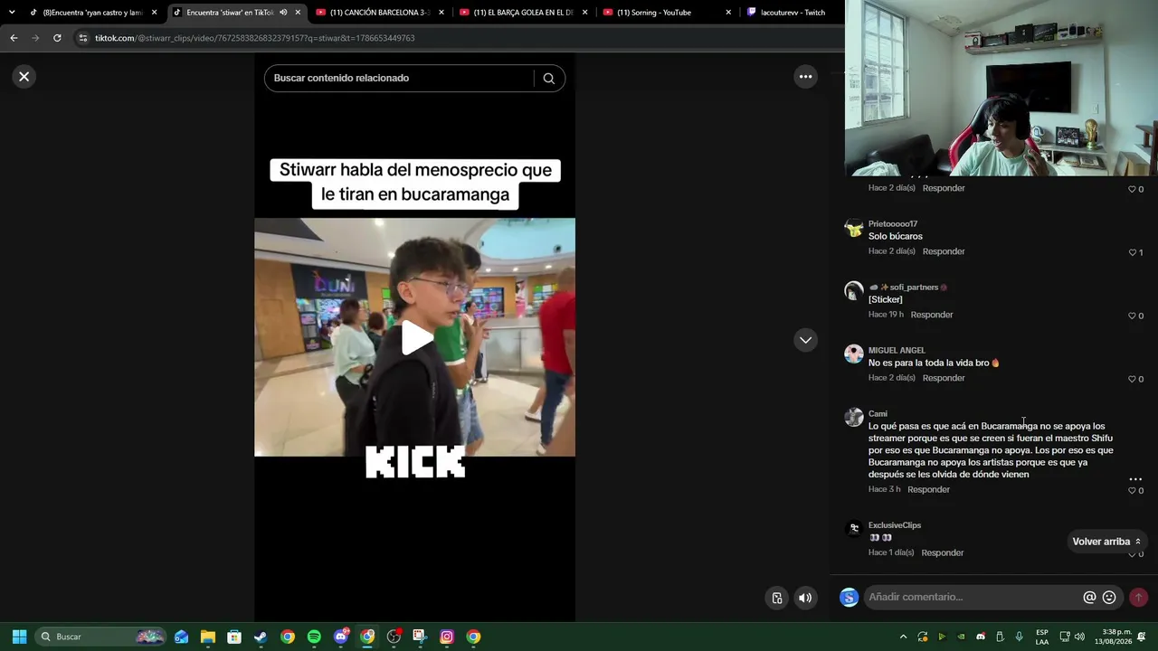This screenshot has height=651, width=1158.
Task: Reply to Prietooooo17's comment
Action: pyautogui.click(x=944, y=251)
